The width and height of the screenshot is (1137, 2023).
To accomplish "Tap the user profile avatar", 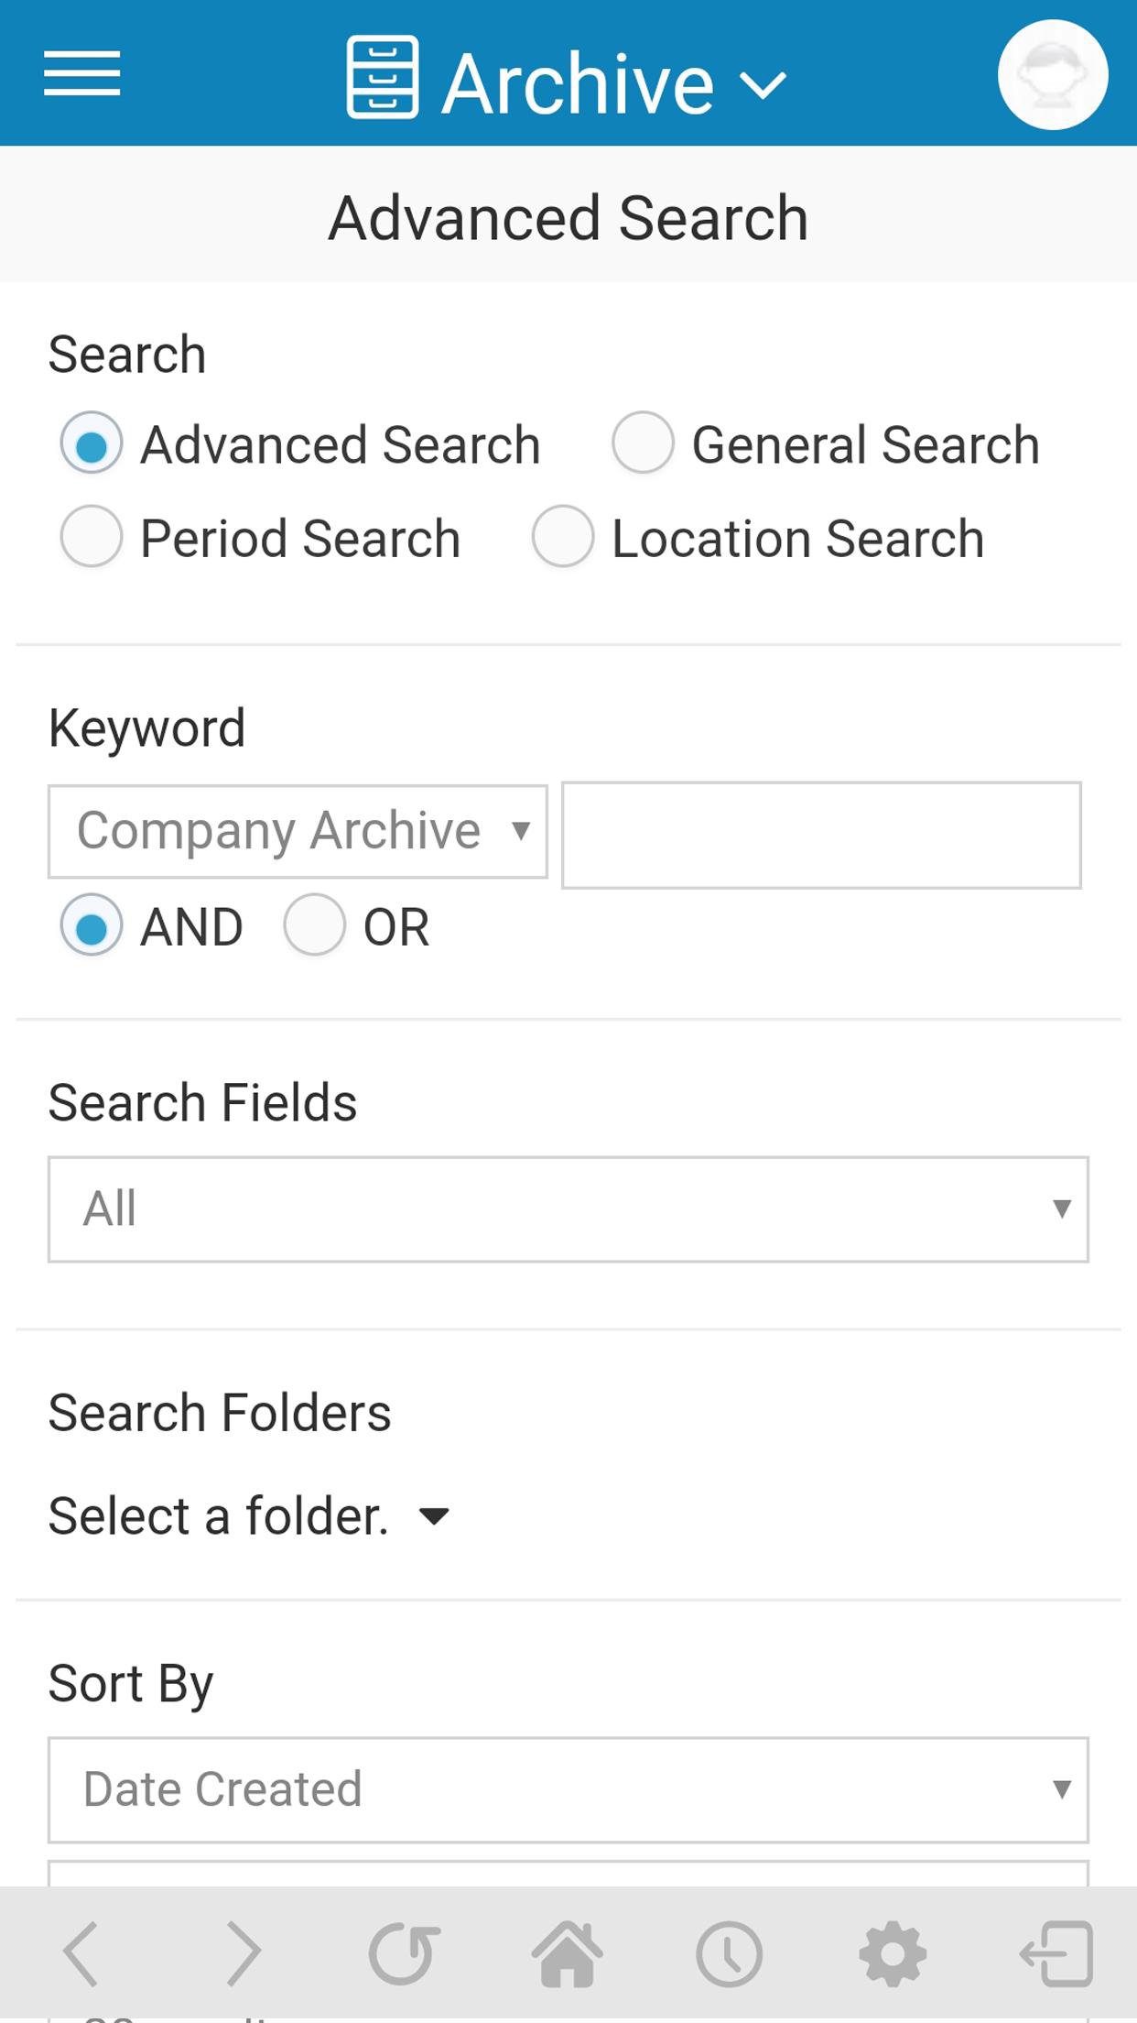I will (1052, 74).
